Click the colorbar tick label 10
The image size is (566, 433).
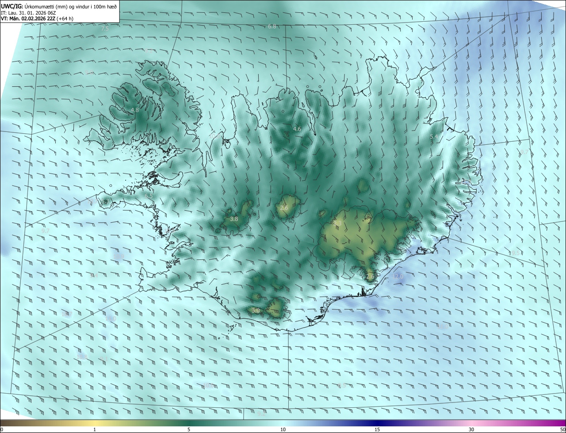283,430
